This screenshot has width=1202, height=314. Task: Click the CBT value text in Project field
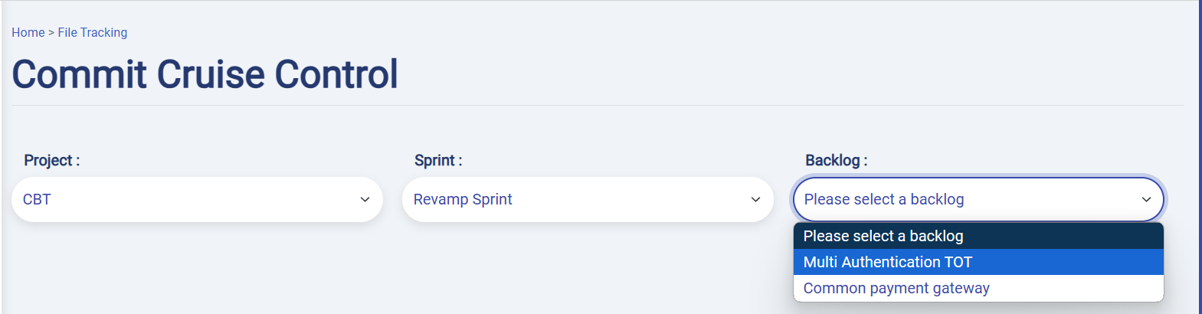(37, 200)
